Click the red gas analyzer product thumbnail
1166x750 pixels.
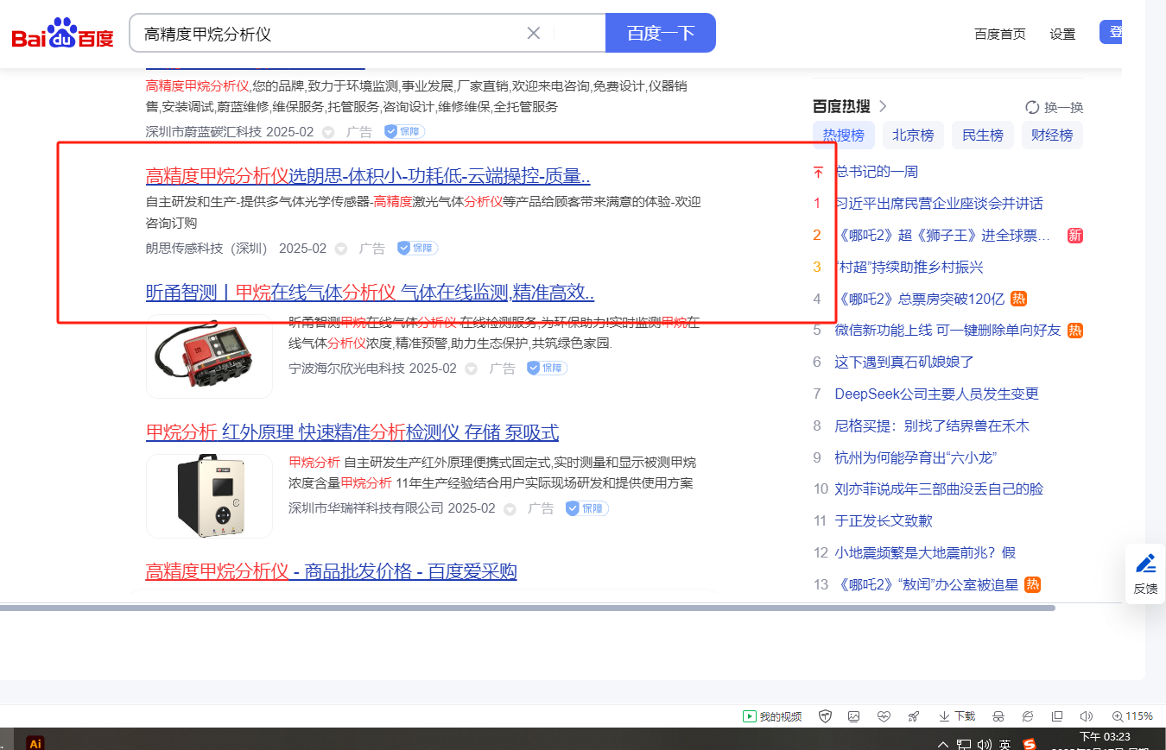[x=209, y=356]
